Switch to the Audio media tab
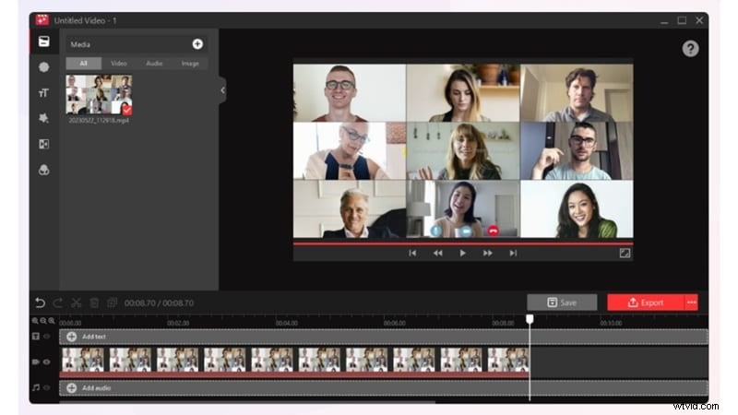The width and height of the screenshot is (738, 415). [x=154, y=63]
